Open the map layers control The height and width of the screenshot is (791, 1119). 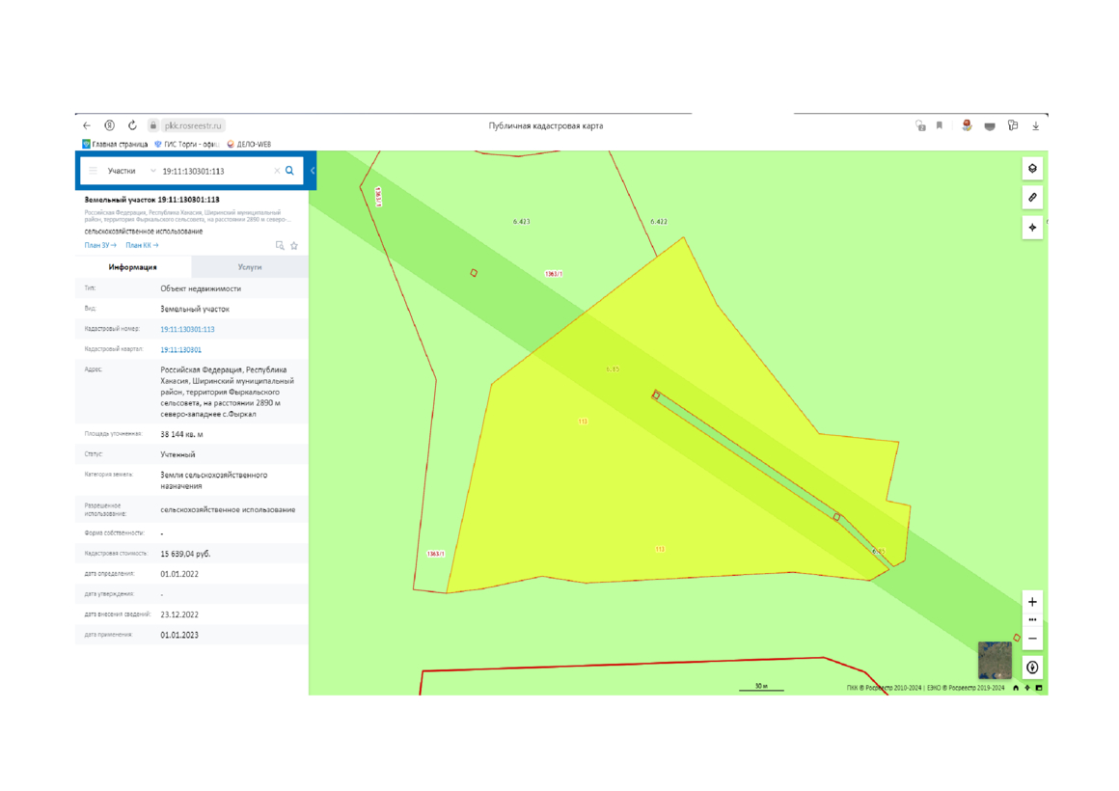click(1032, 169)
